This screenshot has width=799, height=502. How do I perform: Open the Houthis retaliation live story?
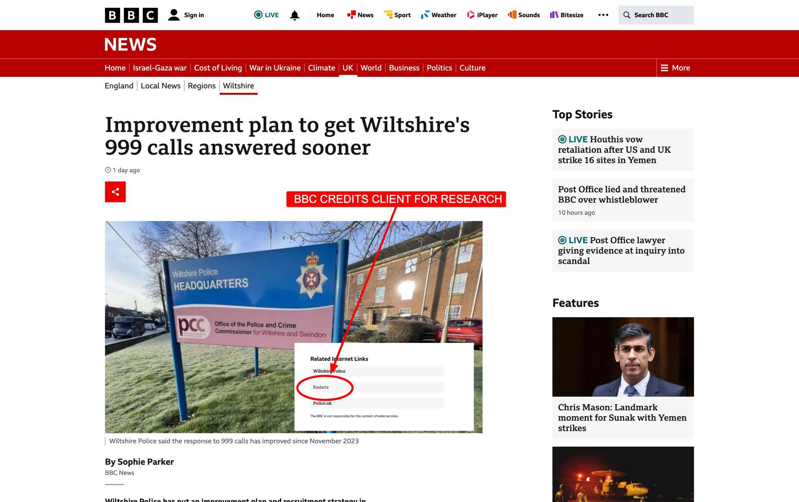coord(623,150)
